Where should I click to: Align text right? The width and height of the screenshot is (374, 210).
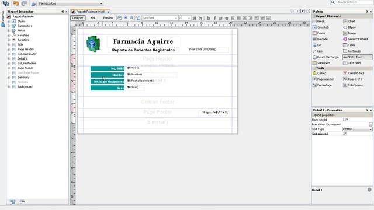click(251, 18)
